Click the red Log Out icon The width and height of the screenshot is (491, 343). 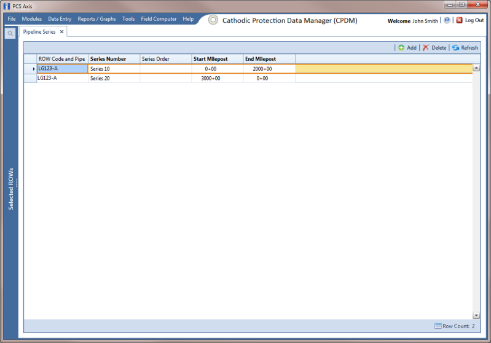460,20
